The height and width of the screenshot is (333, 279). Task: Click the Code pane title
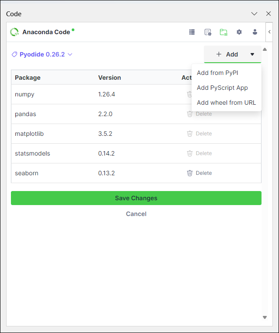14,14
